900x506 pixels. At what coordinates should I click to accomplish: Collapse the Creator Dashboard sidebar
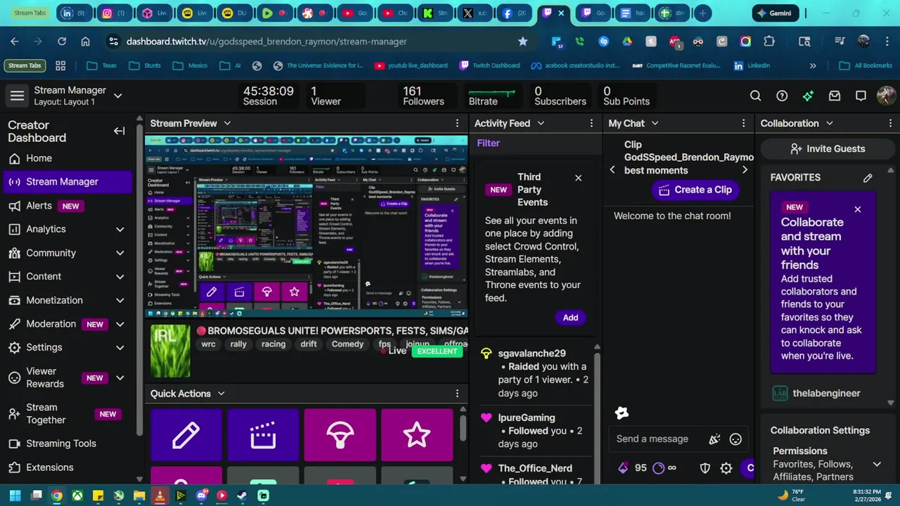click(120, 131)
